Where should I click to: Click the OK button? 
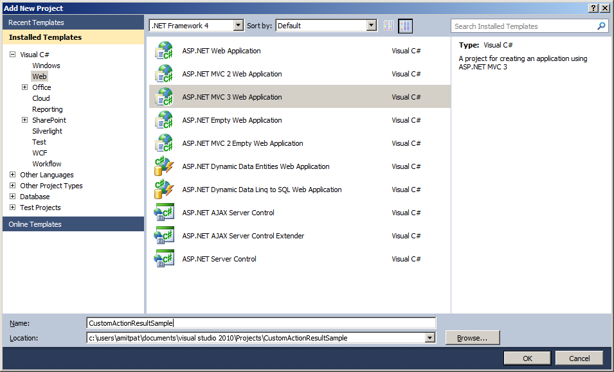[527, 359]
